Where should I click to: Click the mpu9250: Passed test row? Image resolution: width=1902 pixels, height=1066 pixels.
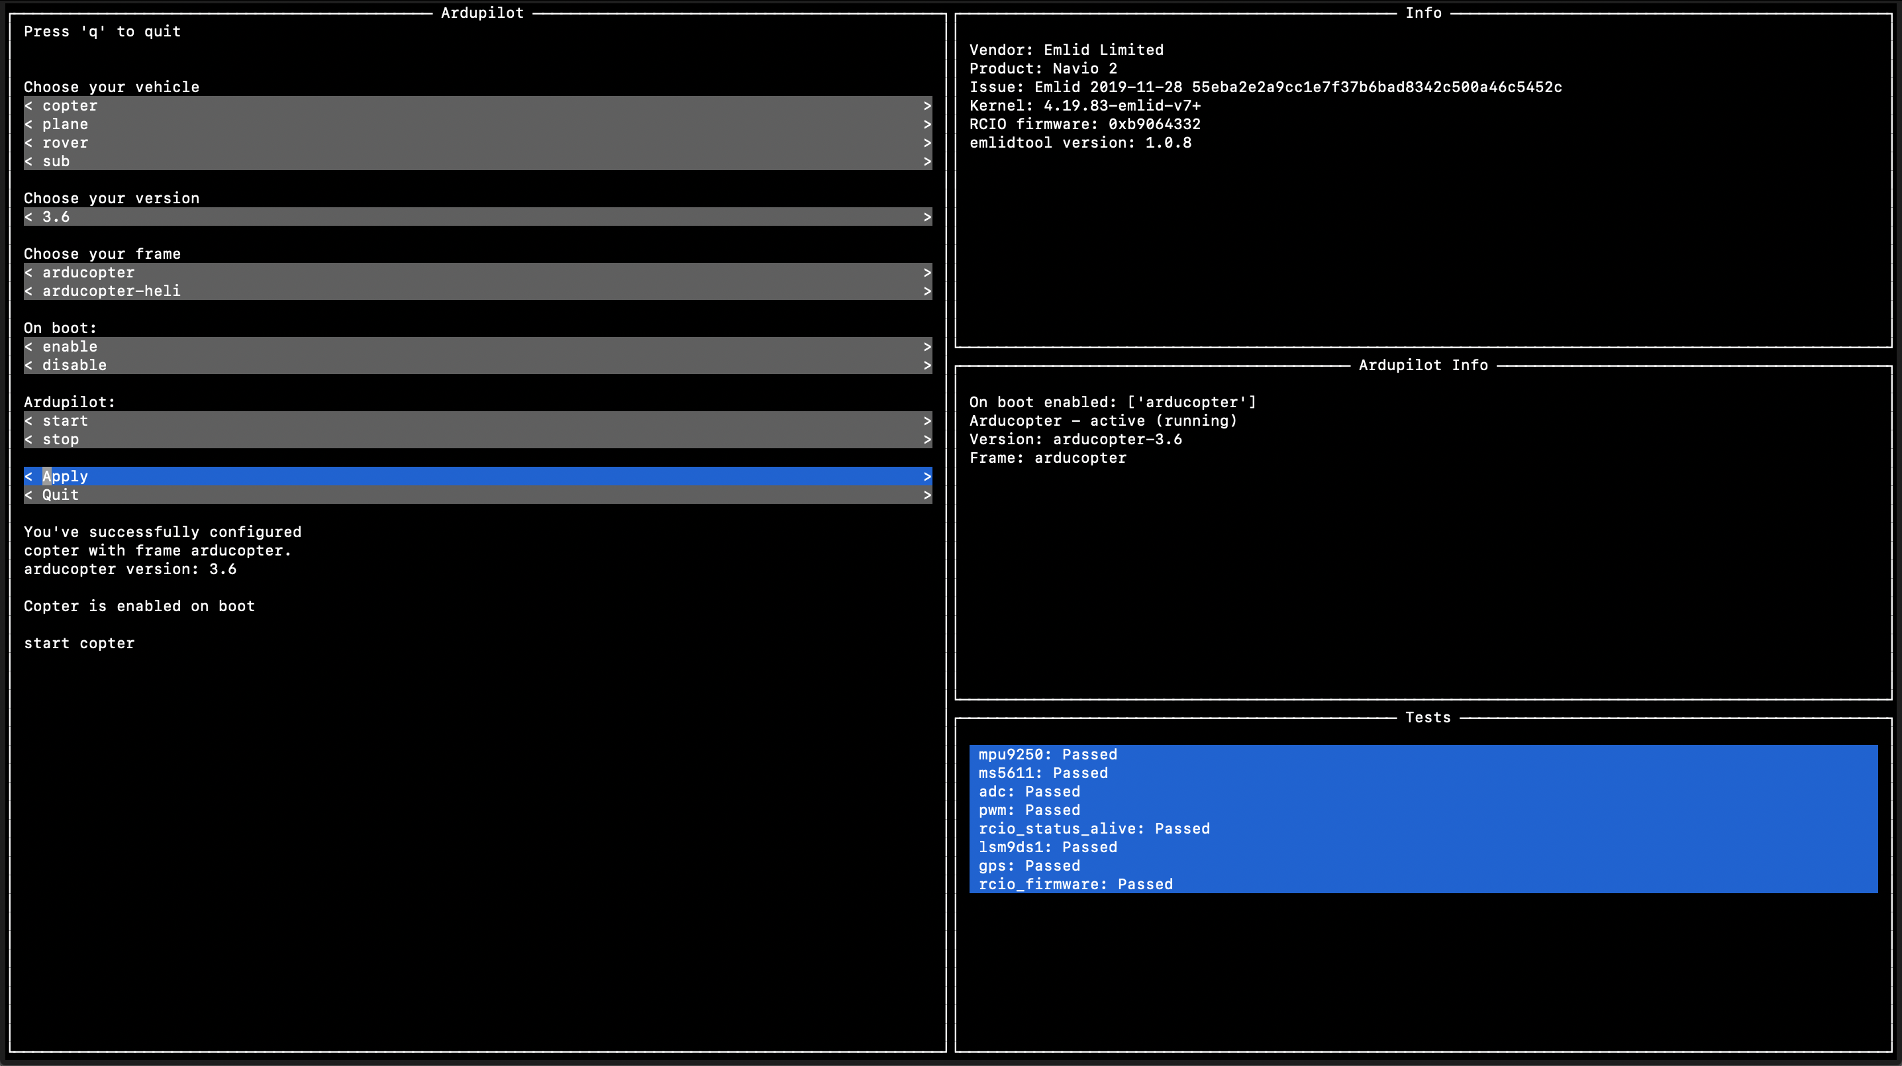click(1423, 754)
